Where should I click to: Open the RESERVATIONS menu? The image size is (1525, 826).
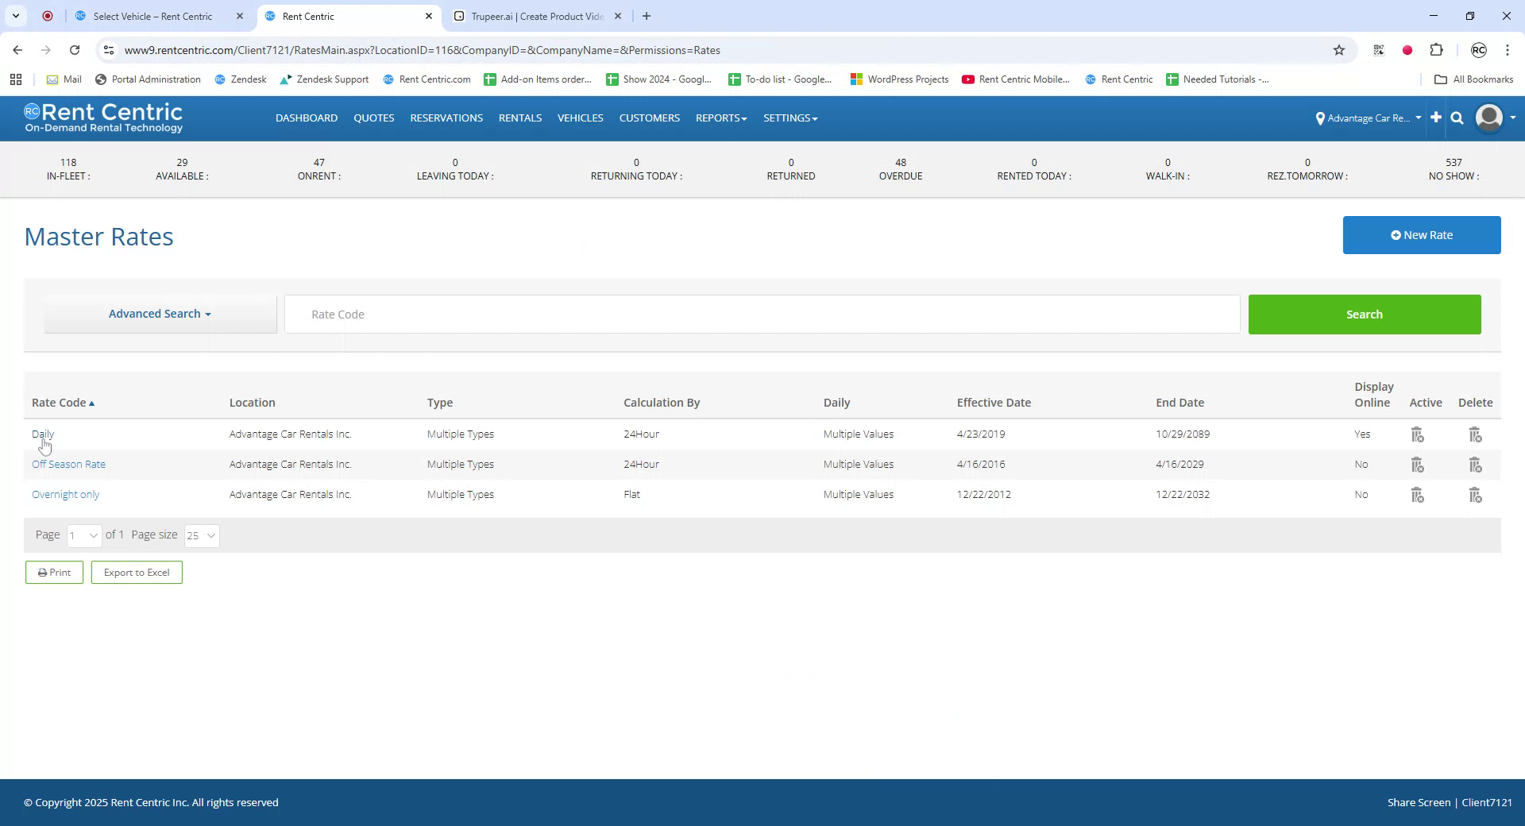point(446,118)
